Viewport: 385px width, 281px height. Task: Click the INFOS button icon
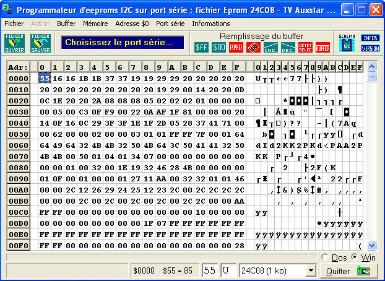tap(370, 38)
